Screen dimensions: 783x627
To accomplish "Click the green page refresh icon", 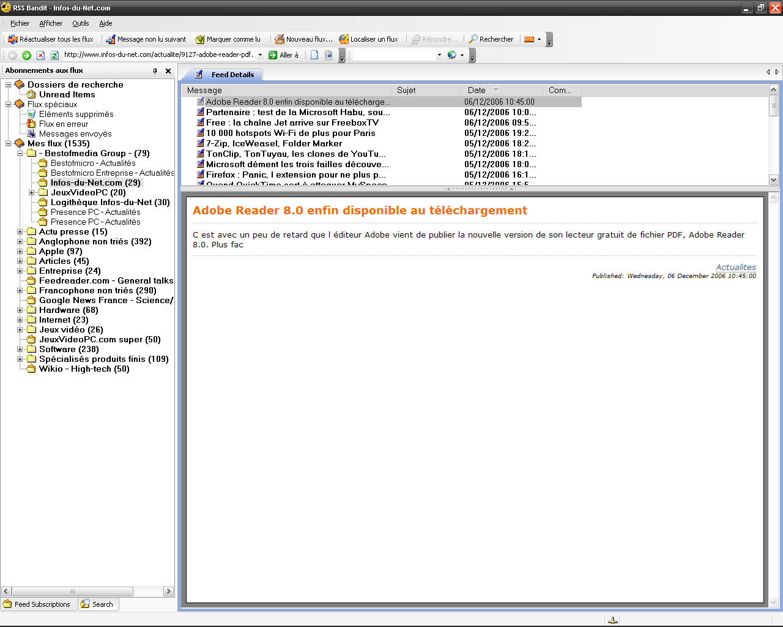I will (54, 55).
